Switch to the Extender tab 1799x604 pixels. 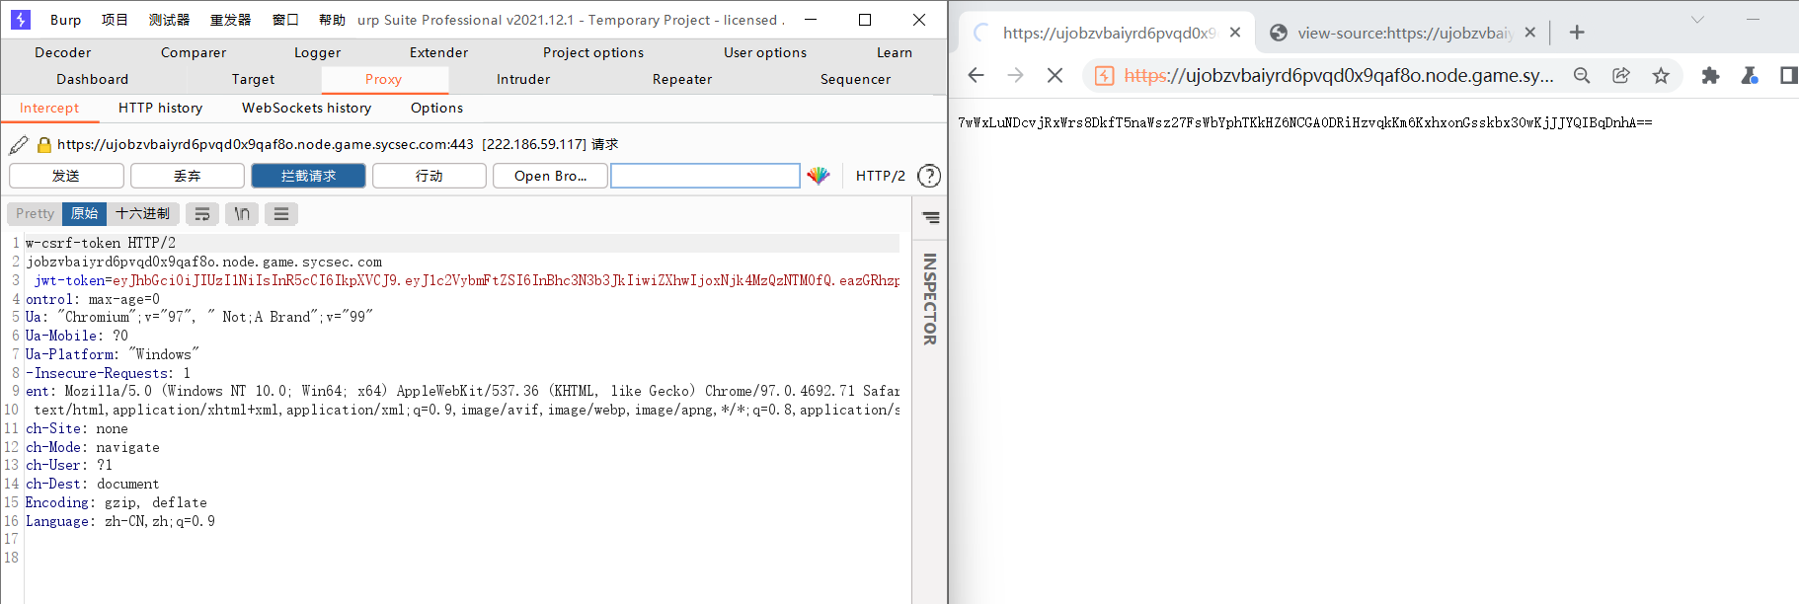click(x=439, y=52)
